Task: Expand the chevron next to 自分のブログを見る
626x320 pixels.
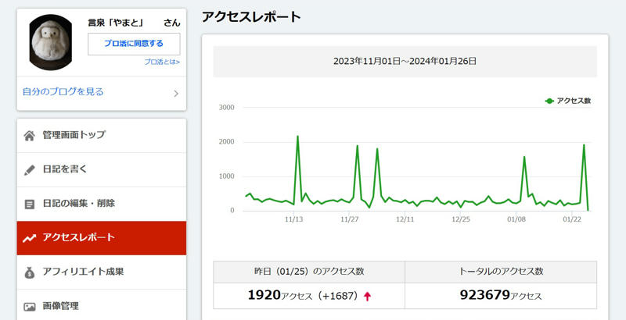Action: click(x=175, y=94)
